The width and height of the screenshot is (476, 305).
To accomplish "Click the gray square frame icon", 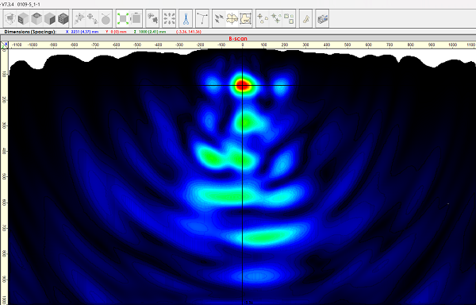I will click(x=136, y=19).
